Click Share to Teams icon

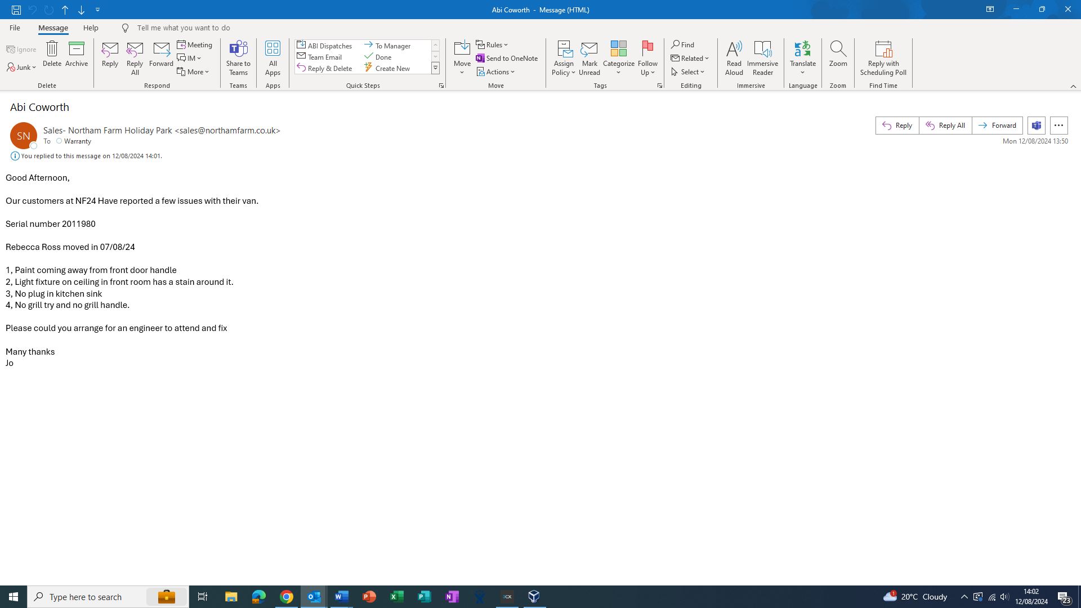[x=238, y=49]
